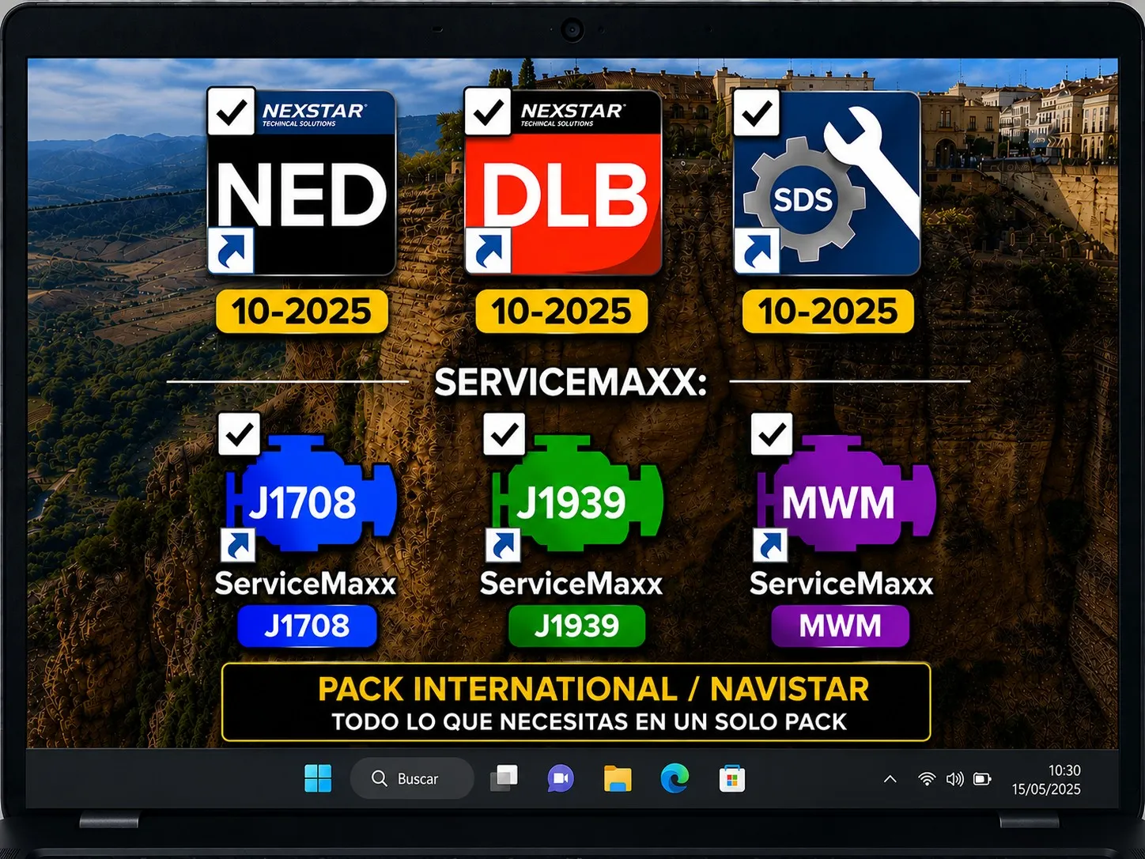
Task: Launch the red DLB shortcut icon
Action: [563, 183]
